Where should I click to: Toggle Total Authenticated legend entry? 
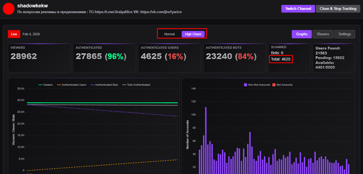136,85
